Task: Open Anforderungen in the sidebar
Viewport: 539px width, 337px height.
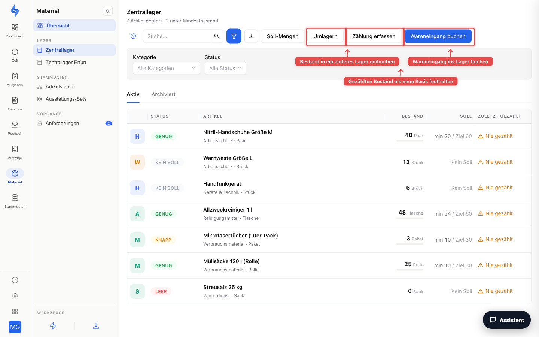Action: point(74,124)
